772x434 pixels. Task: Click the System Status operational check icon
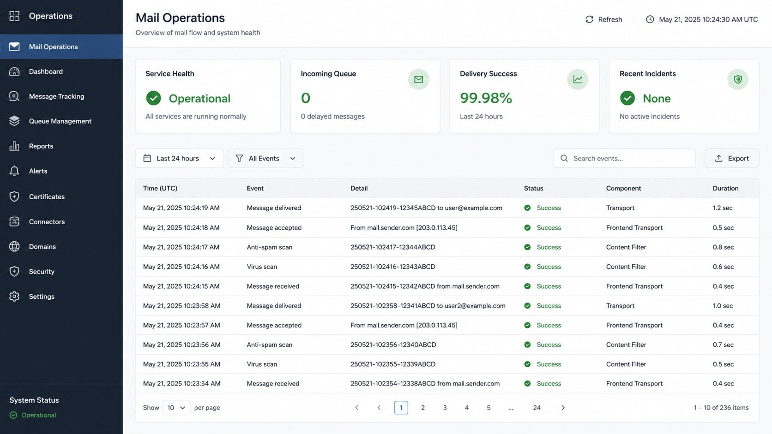click(13, 415)
